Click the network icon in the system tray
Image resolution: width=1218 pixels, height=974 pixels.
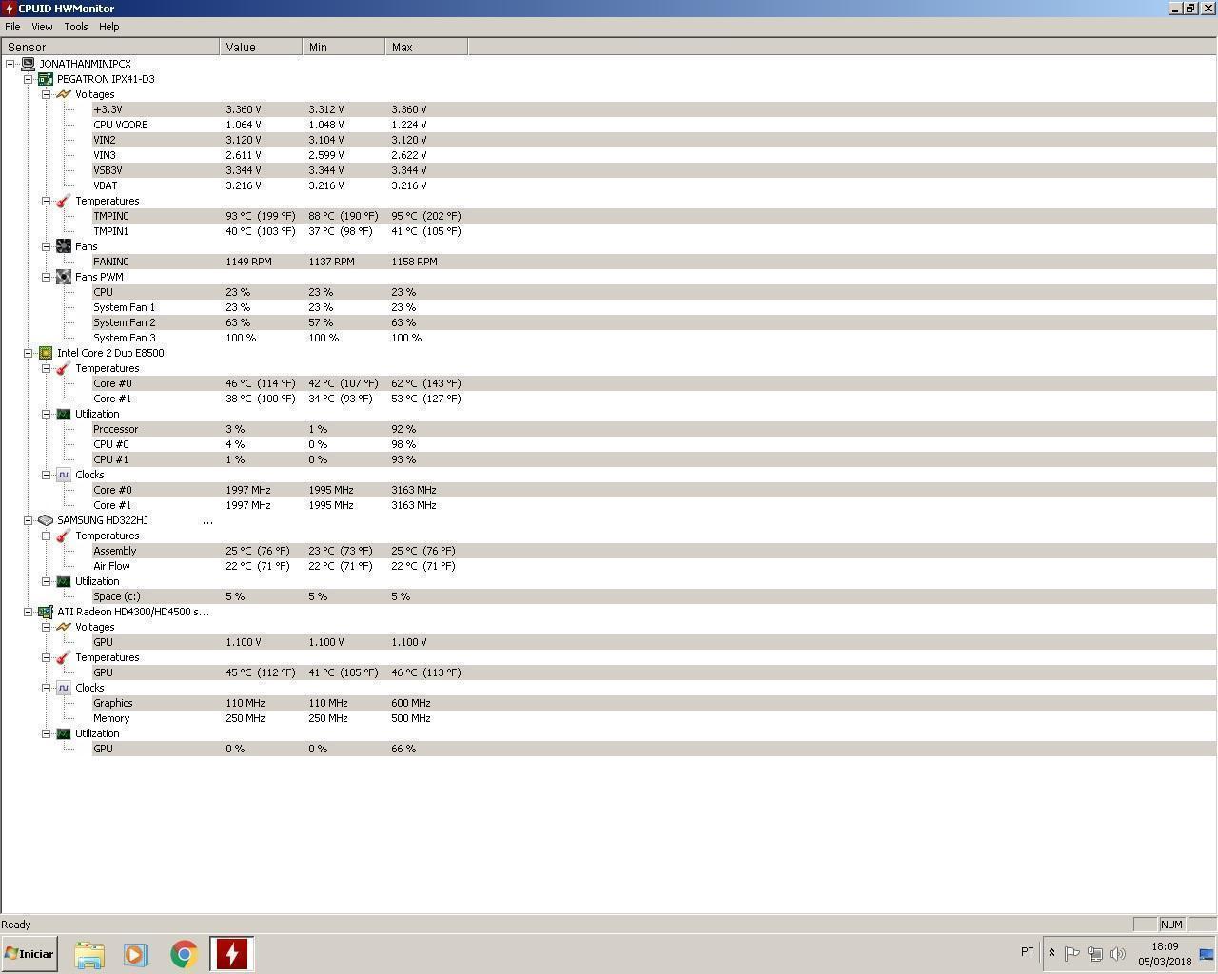point(1095,953)
